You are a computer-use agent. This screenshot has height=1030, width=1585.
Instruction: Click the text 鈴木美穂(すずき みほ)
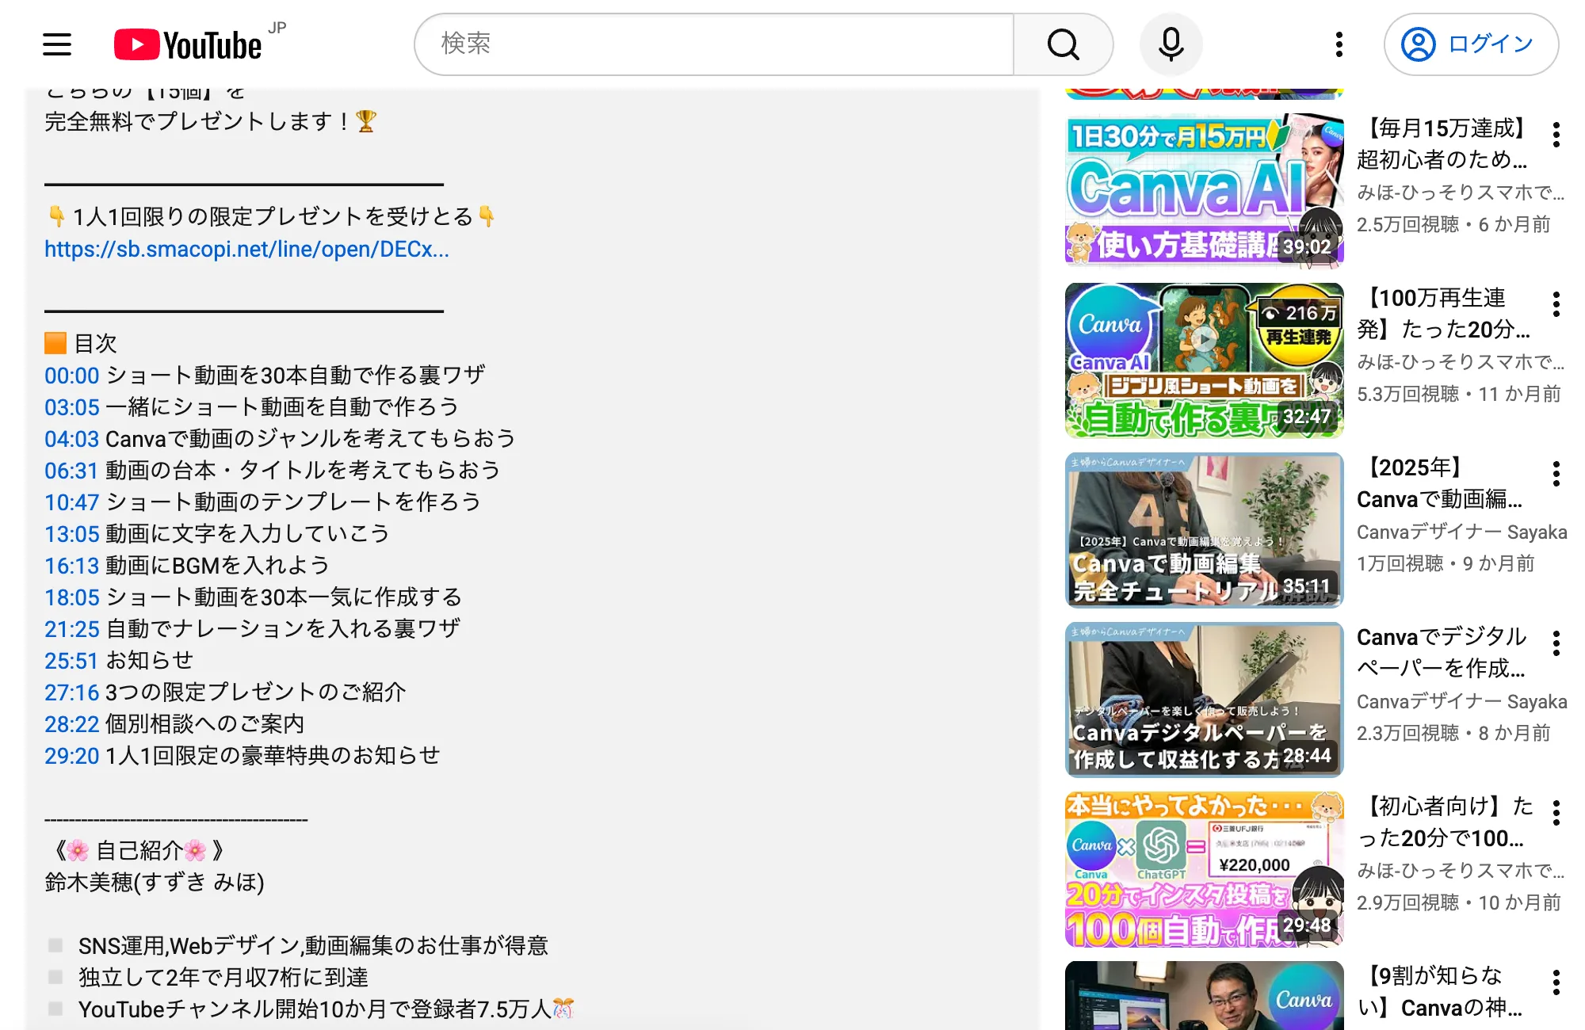[x=155, y=883]
